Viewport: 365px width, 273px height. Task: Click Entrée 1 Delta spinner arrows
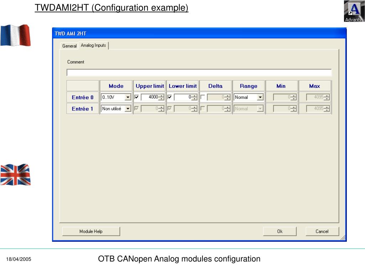[227, 109]
